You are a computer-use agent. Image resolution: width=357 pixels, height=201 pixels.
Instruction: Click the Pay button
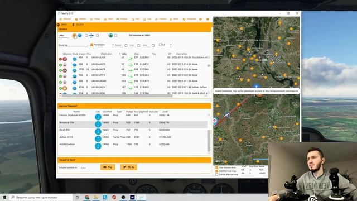coord(108,167)
